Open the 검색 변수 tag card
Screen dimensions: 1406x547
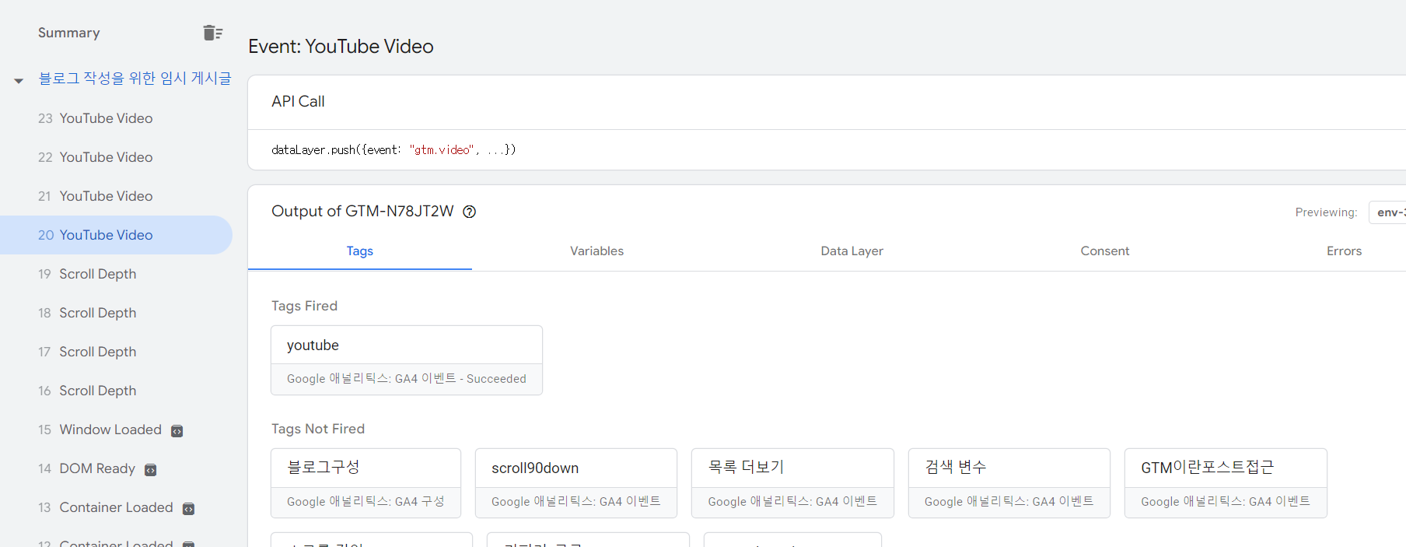coord(1009,483)
